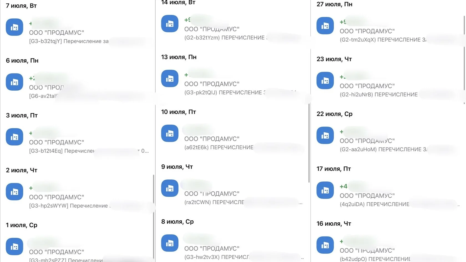This screenshot has height=262, width=466.
Task: Select the company icon for 13 июля, Пн
Action: [170, 78]
